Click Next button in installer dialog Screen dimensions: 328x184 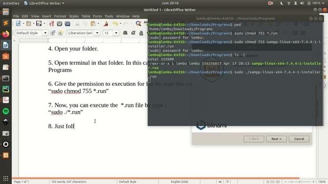276,139
